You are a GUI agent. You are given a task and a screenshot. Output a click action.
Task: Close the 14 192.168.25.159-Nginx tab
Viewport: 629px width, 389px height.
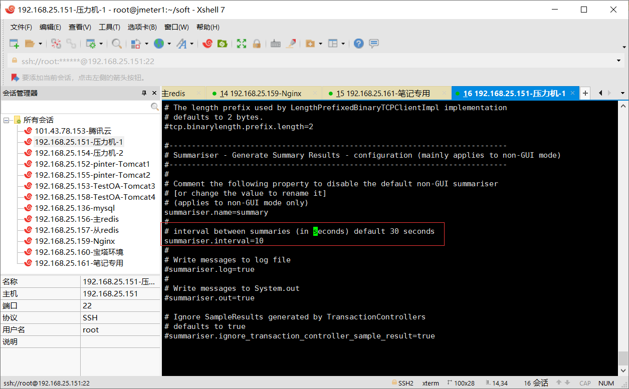click(x=315, y=93)
